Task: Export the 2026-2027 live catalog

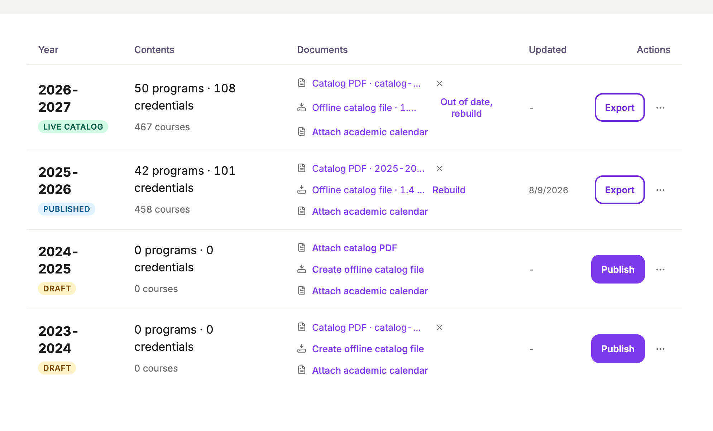Action: click(619, 107)
